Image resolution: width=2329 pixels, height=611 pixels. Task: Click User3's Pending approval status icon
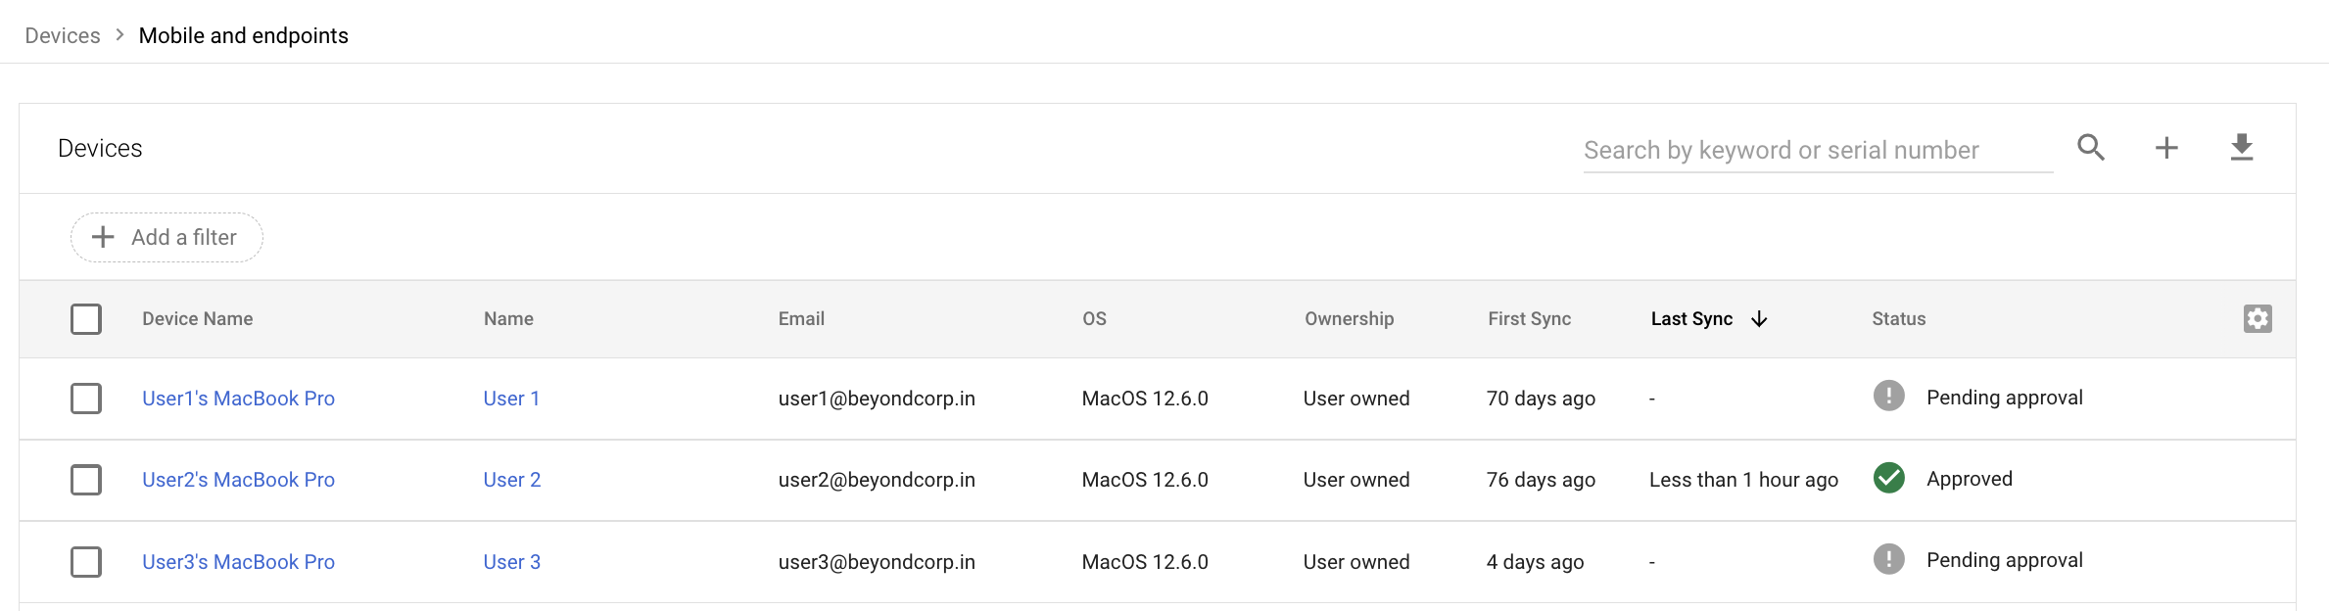tap(1888, 559)
